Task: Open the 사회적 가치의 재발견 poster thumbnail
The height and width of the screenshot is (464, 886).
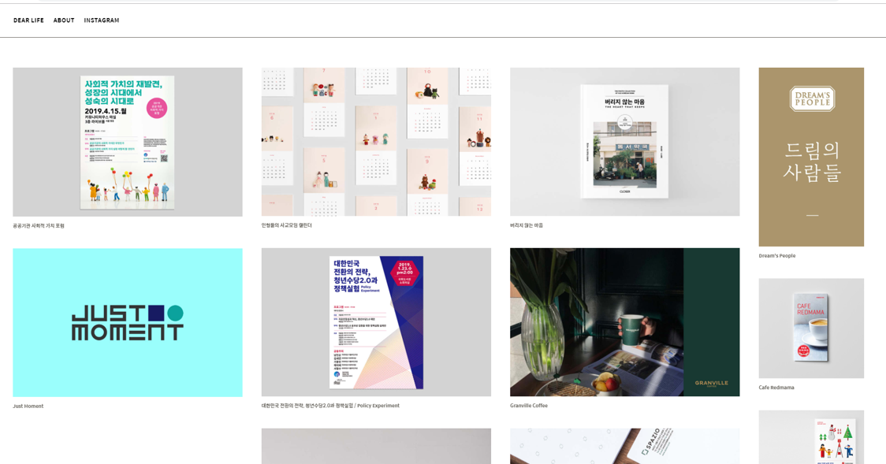Action: tap(128, 143)
